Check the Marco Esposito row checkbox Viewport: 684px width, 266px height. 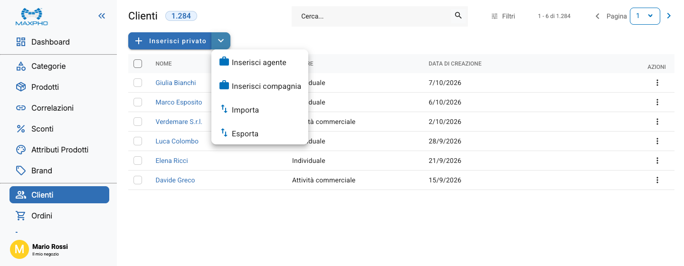coord(138,102)
